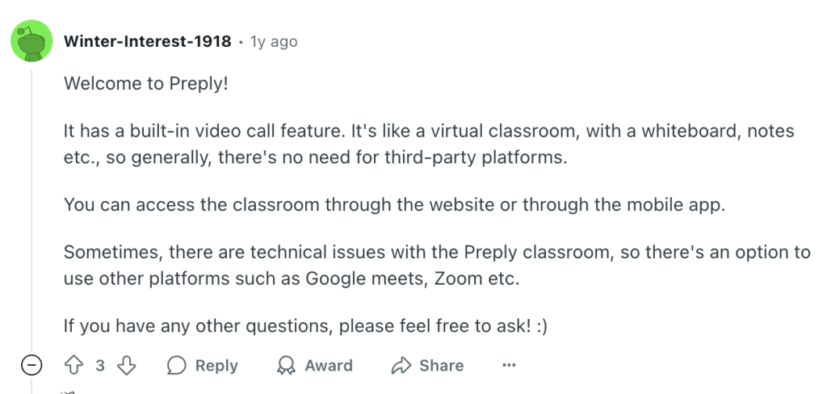Upvote the Winter-Interest-1918 comment

pos(74,366)
